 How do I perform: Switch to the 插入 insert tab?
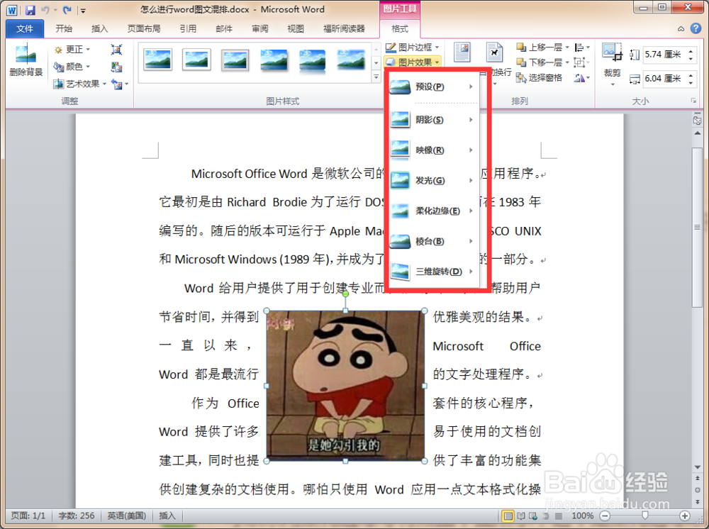click(99, 28)
